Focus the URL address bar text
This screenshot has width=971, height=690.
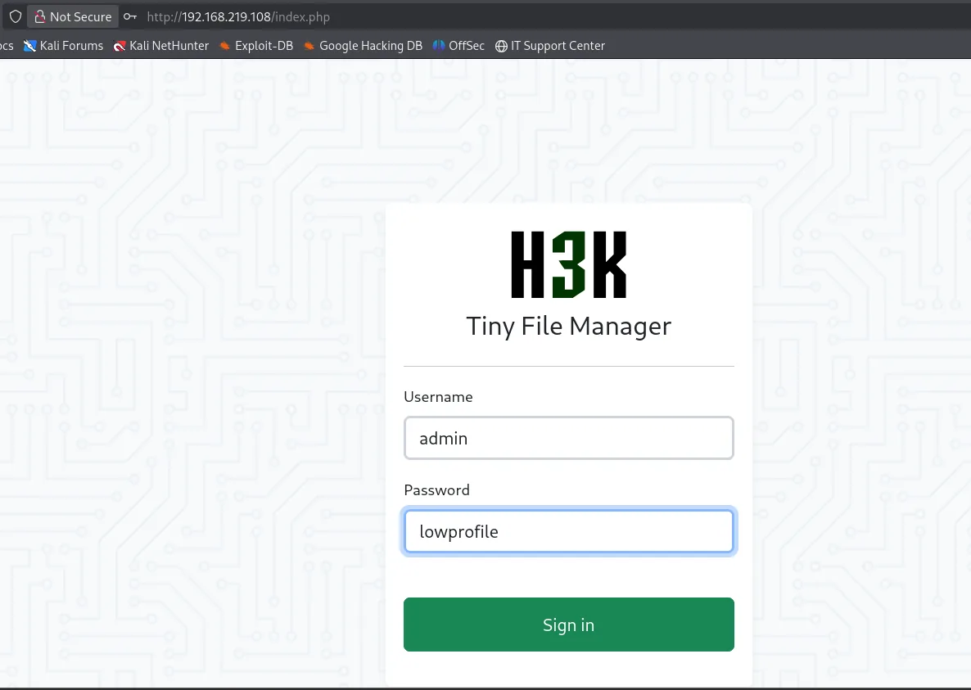point(238,16)
